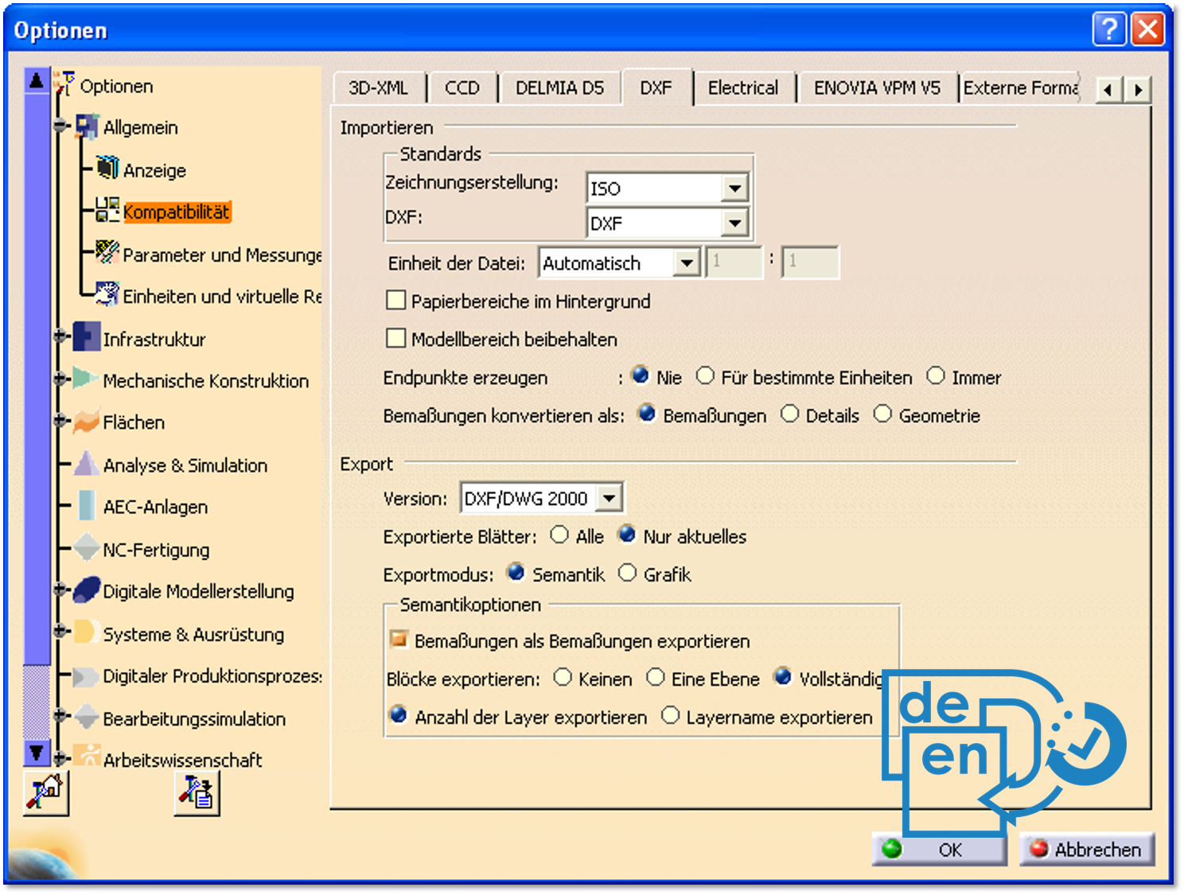Viewport: 1184px width, 895px height.
Task: Click the Mechanische Konstruktion icon
Action: [86, 379]
